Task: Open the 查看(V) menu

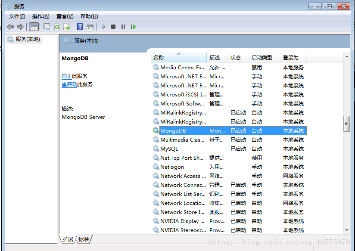Action: point(65,16)
